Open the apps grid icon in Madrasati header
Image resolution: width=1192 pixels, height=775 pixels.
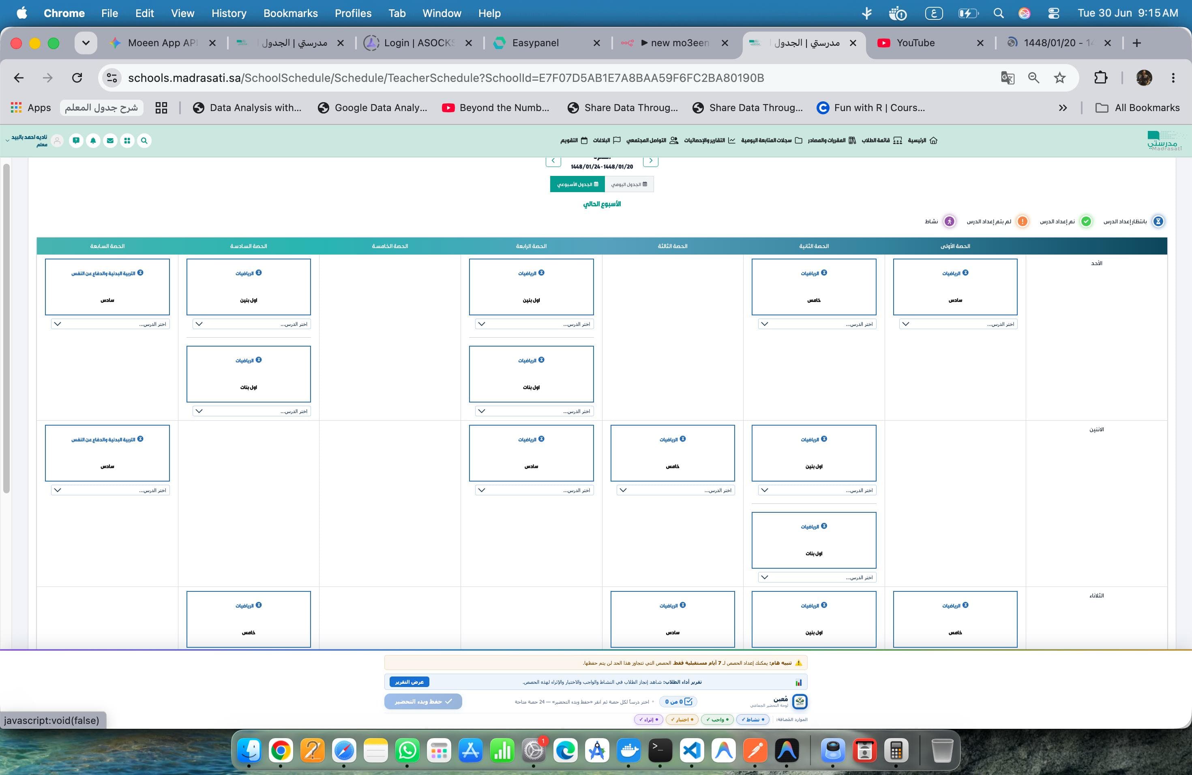(127, 141)
